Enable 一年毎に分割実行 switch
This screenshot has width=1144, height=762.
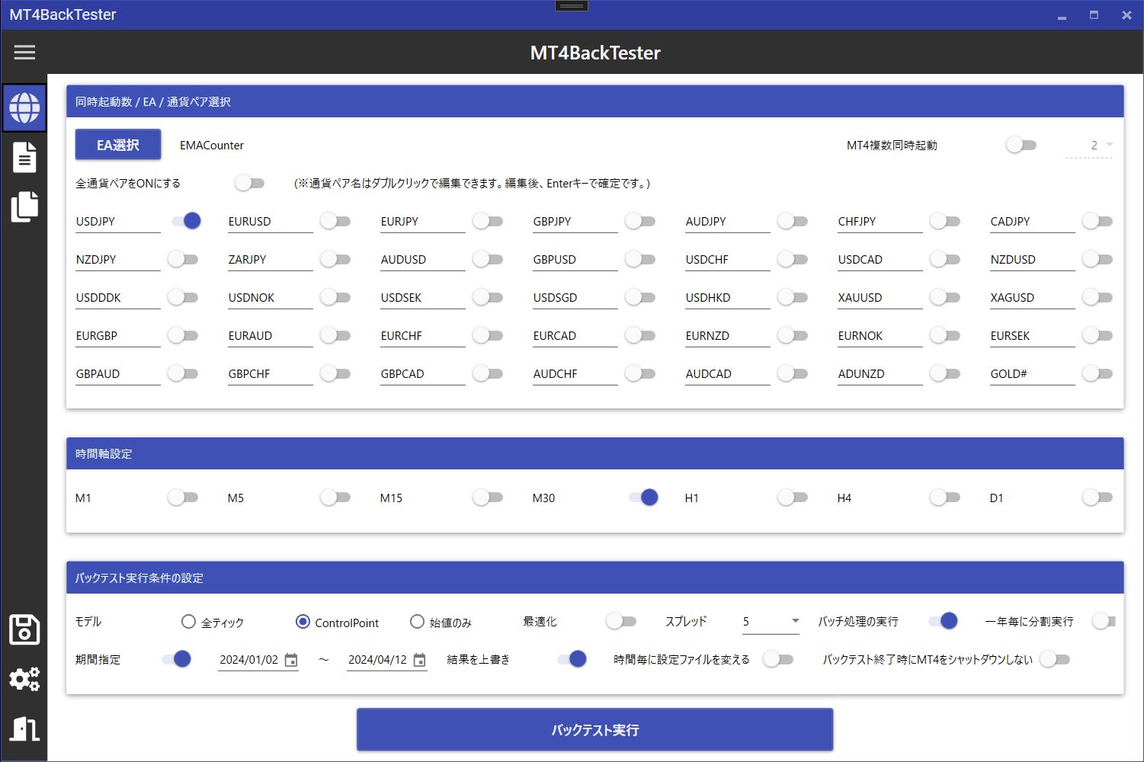point(1104,621)
